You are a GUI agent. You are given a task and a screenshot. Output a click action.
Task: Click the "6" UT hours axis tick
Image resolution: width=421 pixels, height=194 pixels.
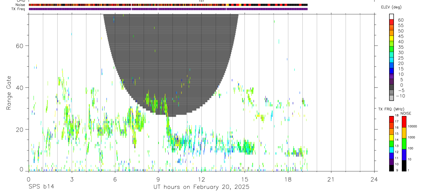pyautogui.click(x=115, y=179)
